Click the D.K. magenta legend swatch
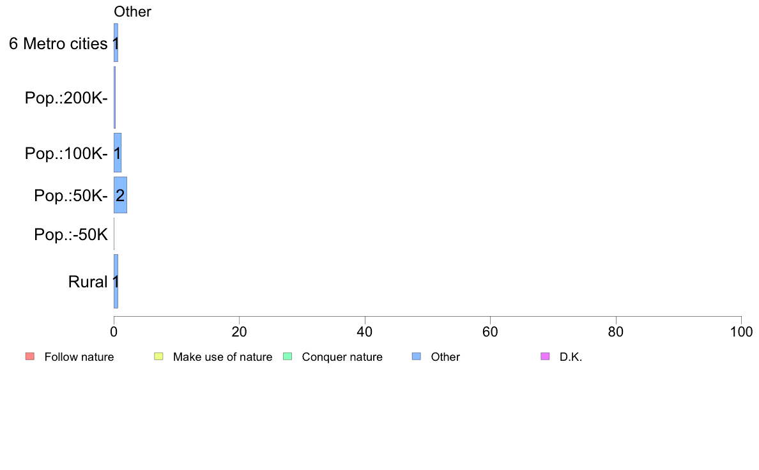This screenshot has width=759, height=470. 545,357
